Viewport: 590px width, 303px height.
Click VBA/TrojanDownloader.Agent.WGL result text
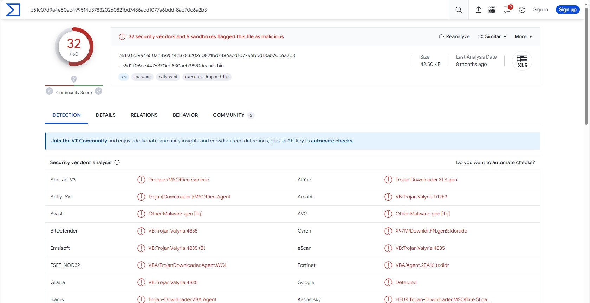188,265
